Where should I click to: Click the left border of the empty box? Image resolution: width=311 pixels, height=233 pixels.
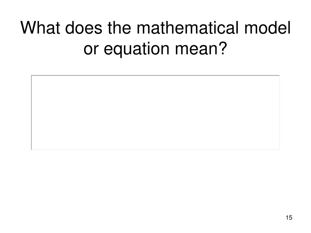[x=31, y=112]
